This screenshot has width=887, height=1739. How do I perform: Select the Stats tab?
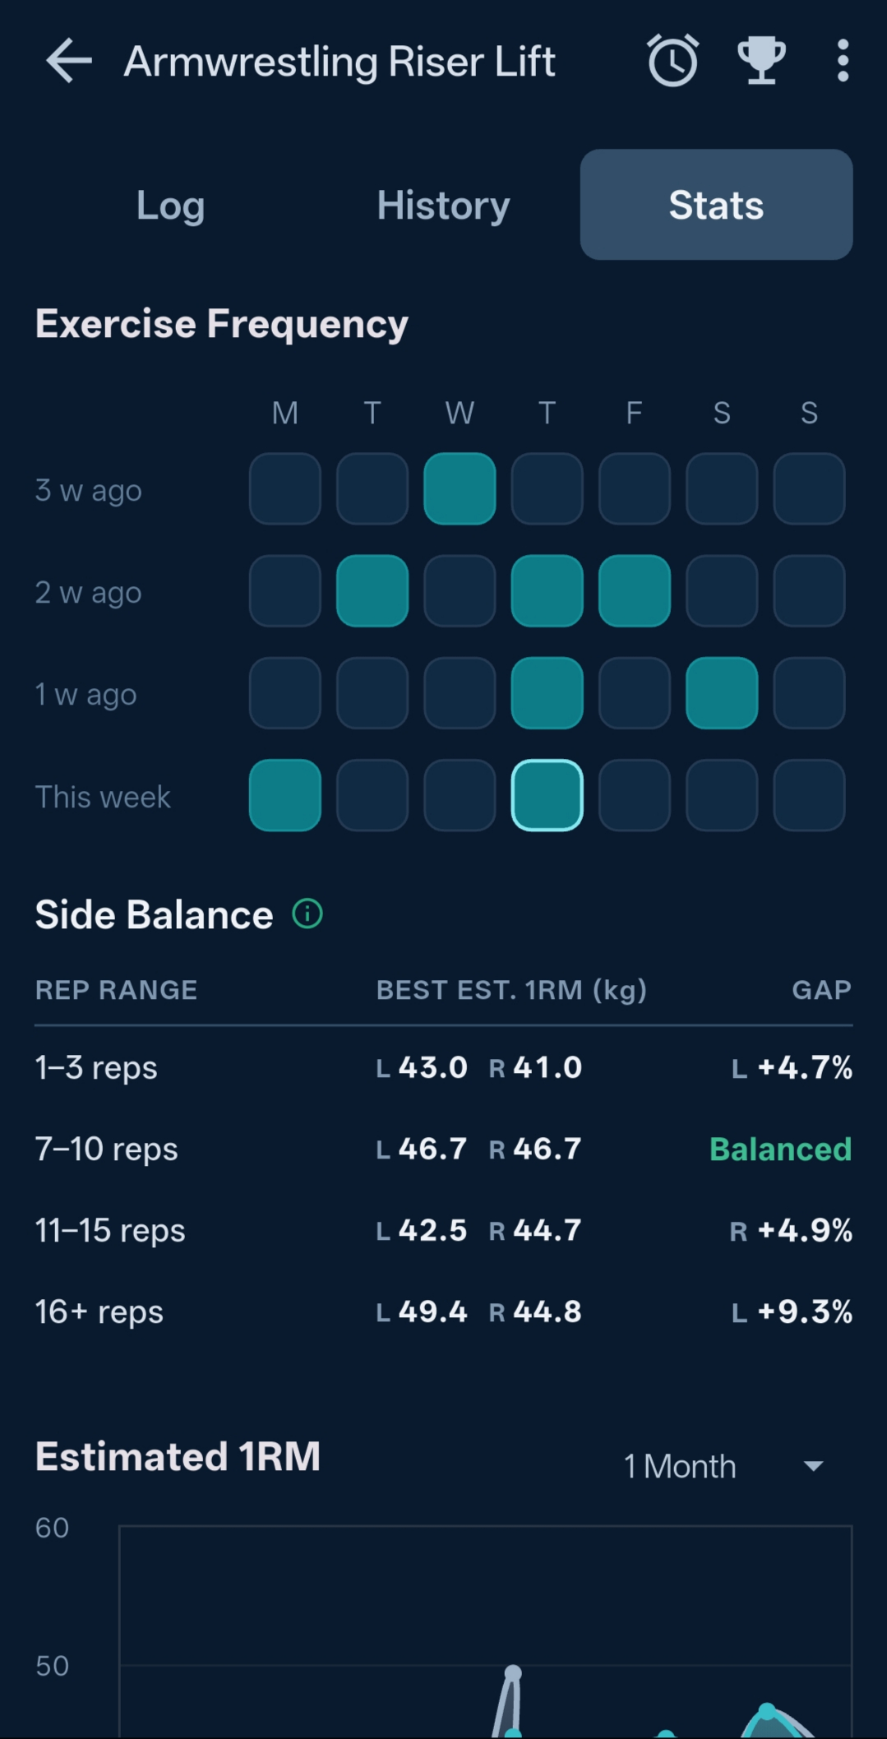[x=716, y=205]
